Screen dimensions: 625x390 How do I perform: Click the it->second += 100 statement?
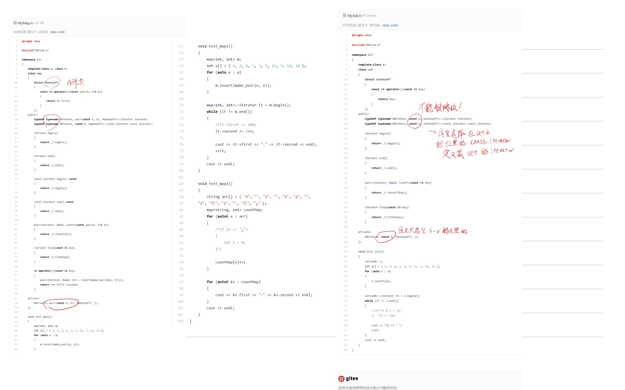point(234,131)
